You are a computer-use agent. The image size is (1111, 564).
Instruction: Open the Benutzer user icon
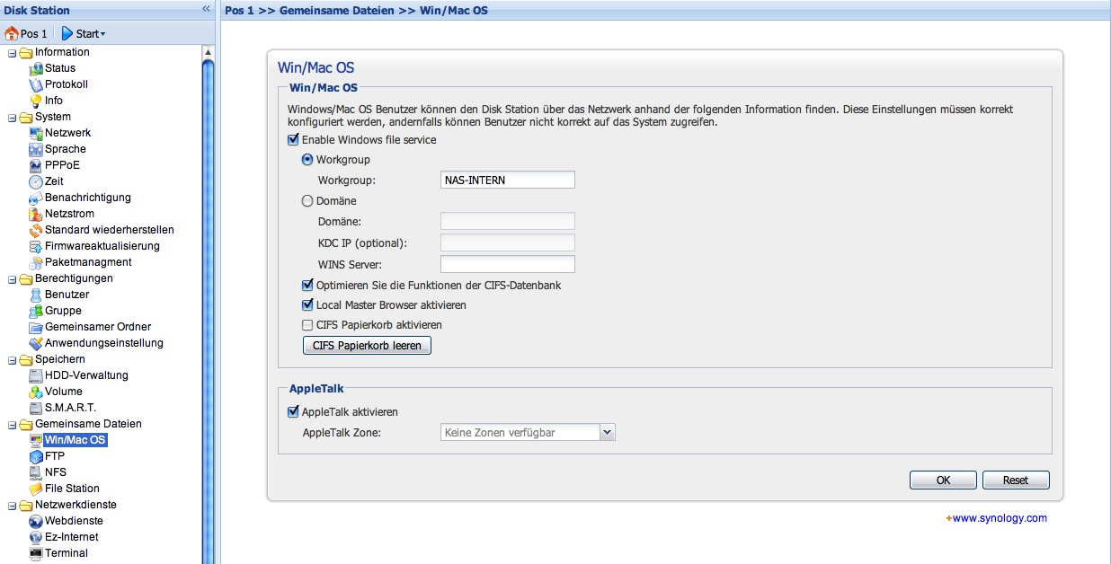(36, 295)
